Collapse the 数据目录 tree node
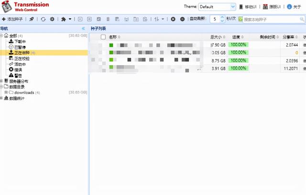The image size is (306, 195). (x=1, y=86)
